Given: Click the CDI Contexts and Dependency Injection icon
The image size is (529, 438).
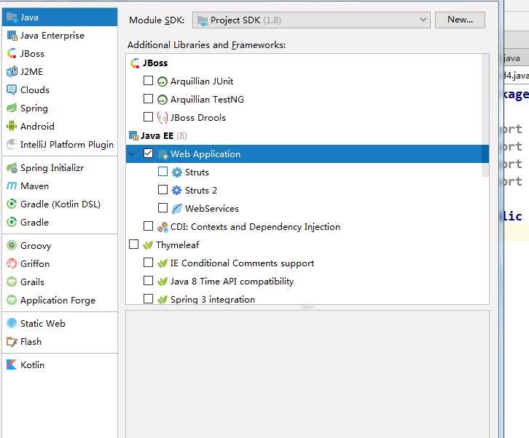Looking at the screenshot, I should [x=162, y=227].
